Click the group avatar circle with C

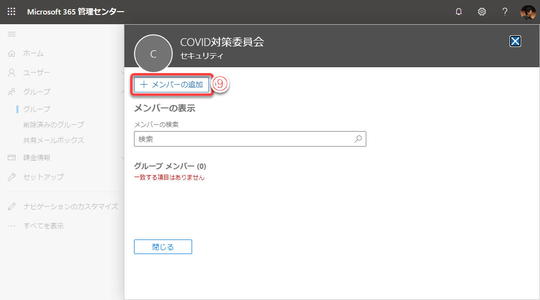(153, 53)
